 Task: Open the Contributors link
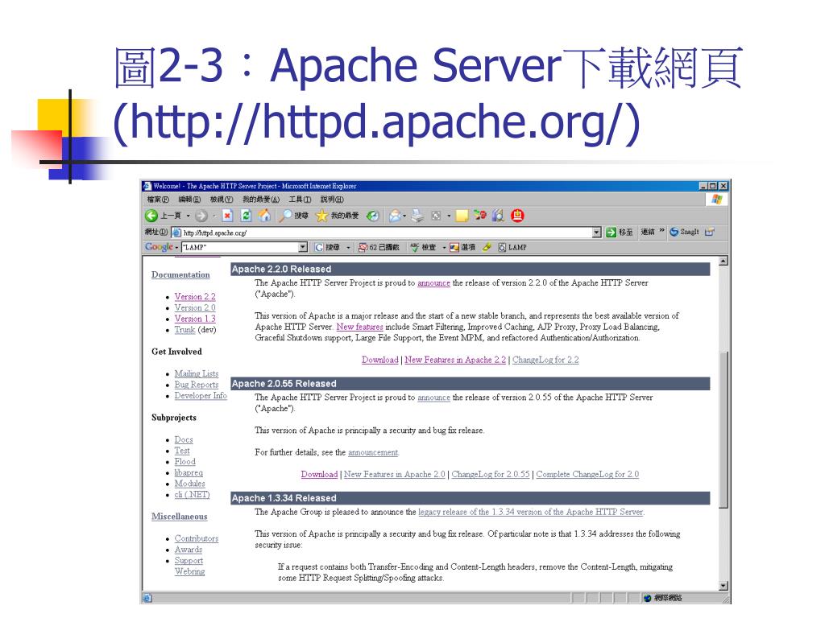click(x=197, y=538)
